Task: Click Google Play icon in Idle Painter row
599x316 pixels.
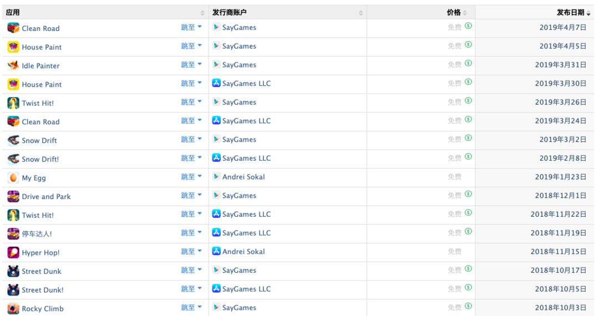Action: [216, 64]
